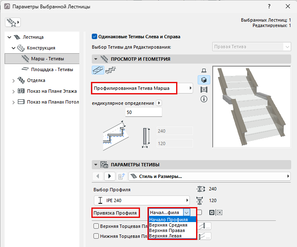Select the Лестница tree item
The width and height of the screenshot is (297, 247).
pos(33,37)
